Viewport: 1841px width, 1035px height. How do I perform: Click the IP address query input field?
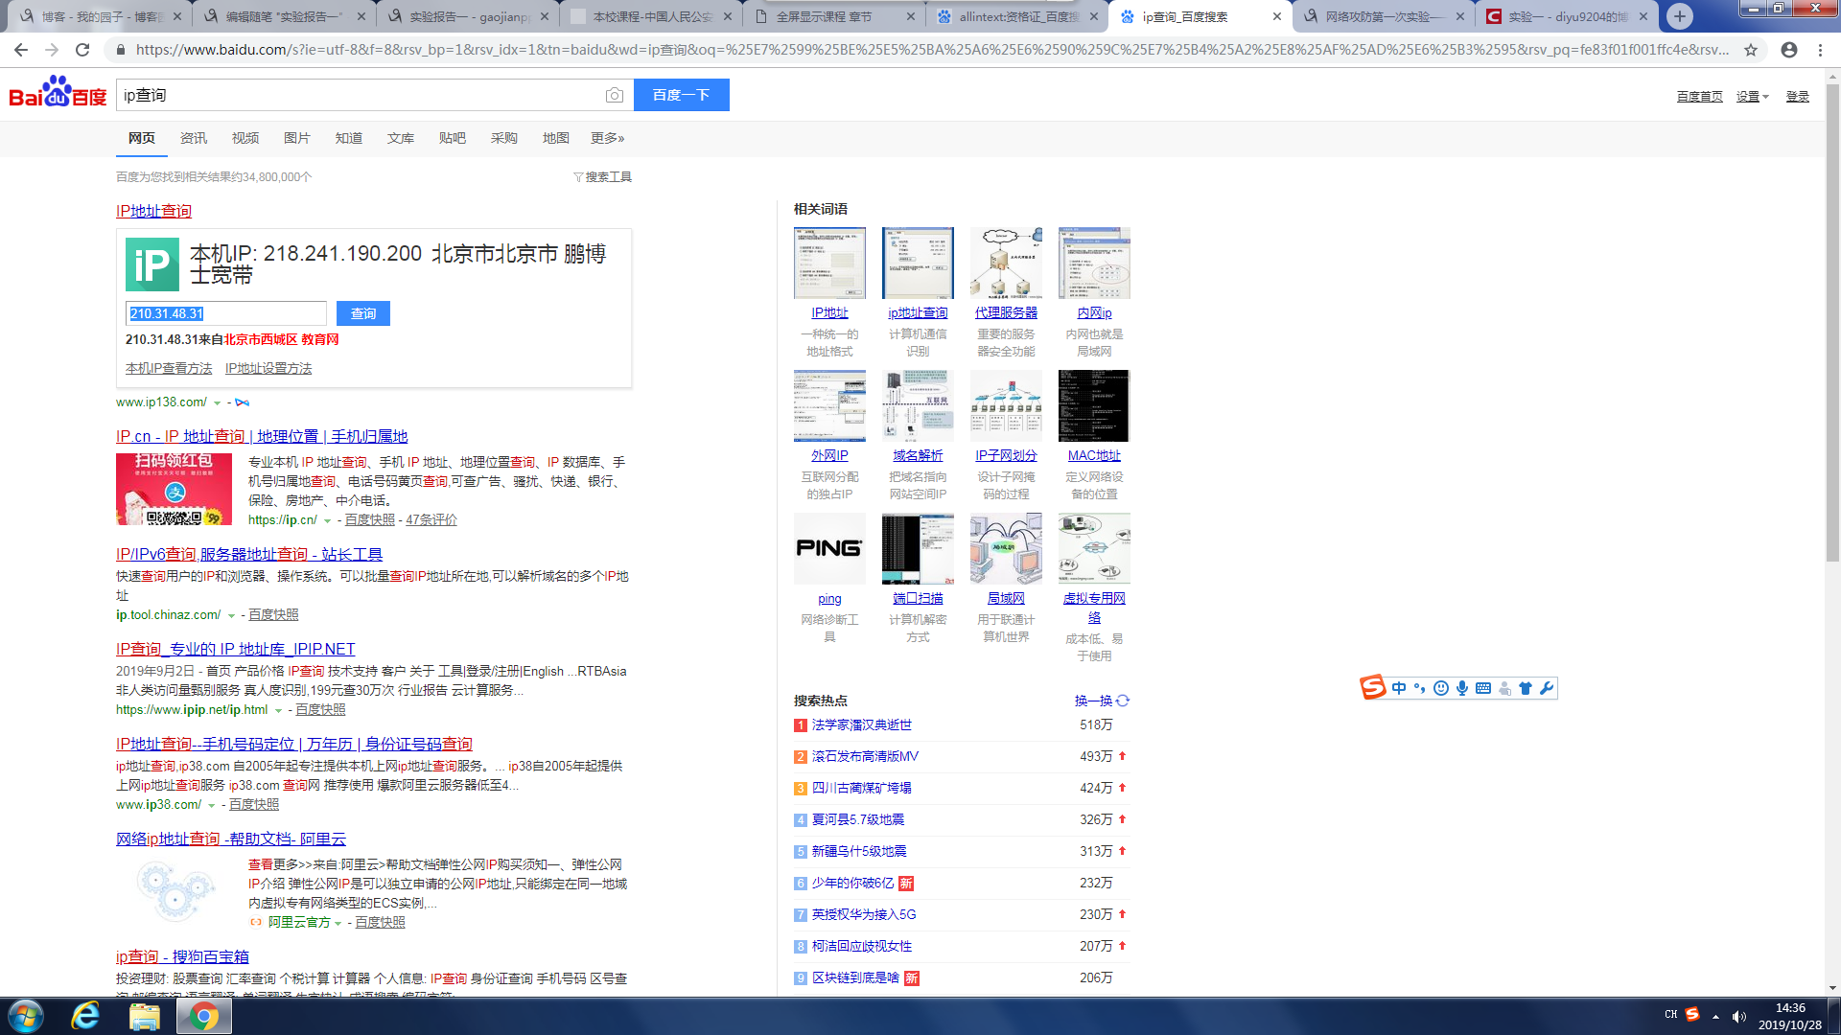(226, 313)
